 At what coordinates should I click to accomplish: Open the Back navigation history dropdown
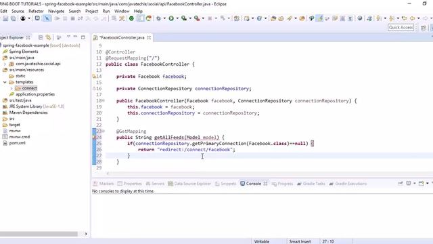(x=418, y=18)
